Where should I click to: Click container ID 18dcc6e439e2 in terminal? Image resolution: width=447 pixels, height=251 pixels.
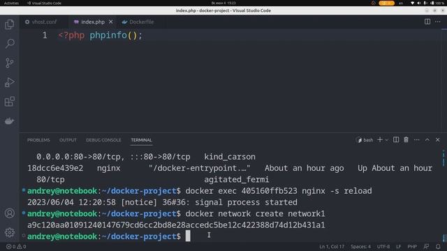[x=55, y=168]
